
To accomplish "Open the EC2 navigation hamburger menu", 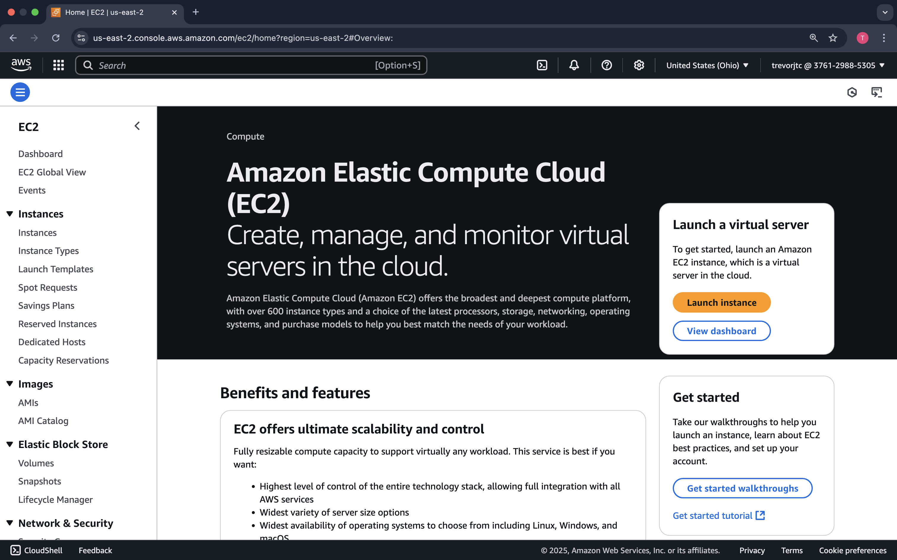I will point(20,92).
